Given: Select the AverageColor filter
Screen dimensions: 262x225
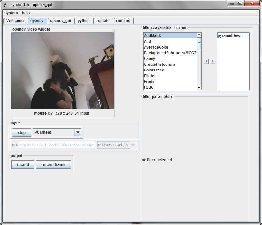Looking at the screenshot, I should click(x=170, y=47).
